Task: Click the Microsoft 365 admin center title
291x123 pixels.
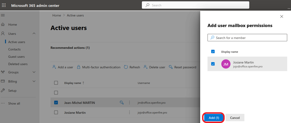Action: click(35, 6)
